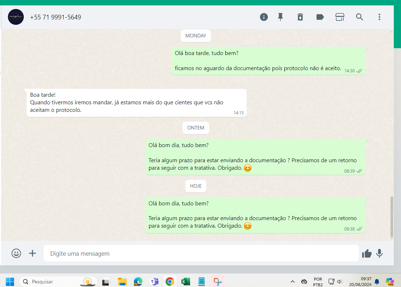
Task: Start voice recording with microphone icon
Action: click(379, 254)
